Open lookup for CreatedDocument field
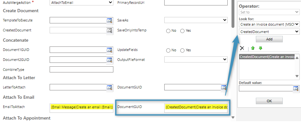Screen dimensions: 301x125 point(110,30)
